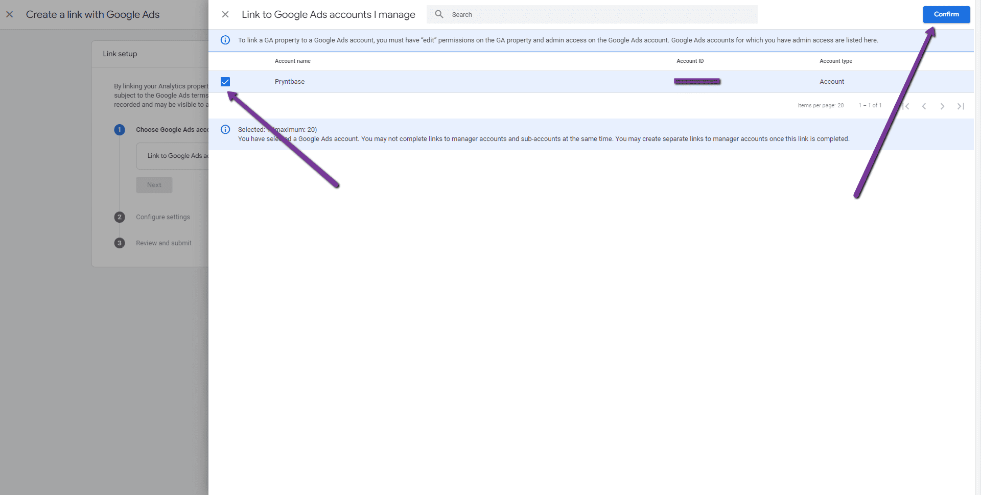Click the Items per page: 20 label
The height and width of the screenshot is (495, 981).
pyautogui.click(x=821, y=106)
